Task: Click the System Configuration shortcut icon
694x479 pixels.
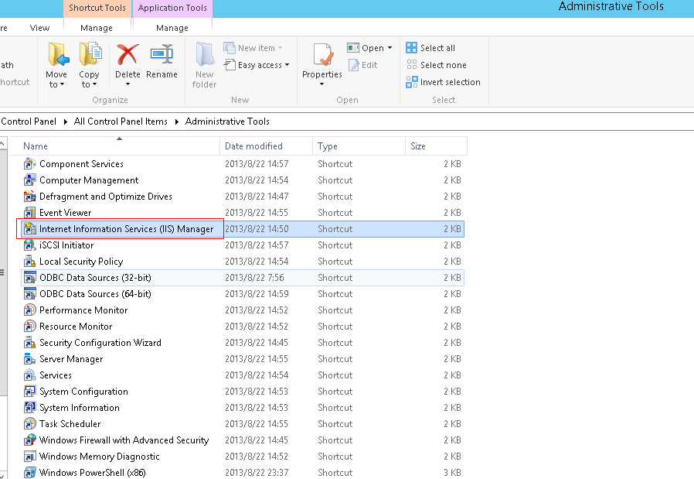Action: pos(29,392)
